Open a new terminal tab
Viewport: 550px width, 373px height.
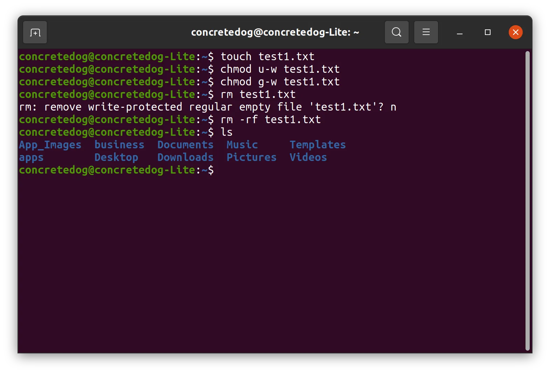(35, 33)
